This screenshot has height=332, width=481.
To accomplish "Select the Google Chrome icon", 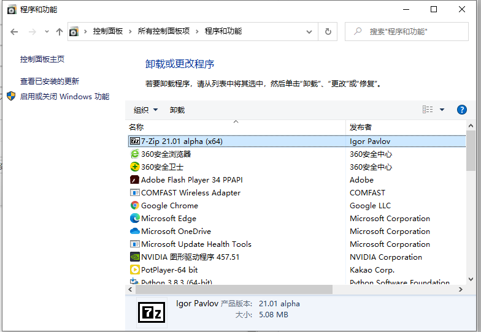I will [135, 205].
